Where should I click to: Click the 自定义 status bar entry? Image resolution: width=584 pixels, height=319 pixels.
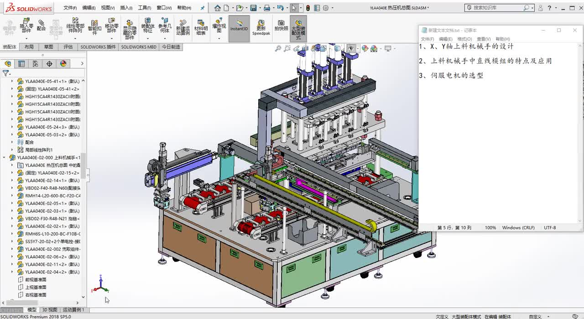tap(536, 316)
